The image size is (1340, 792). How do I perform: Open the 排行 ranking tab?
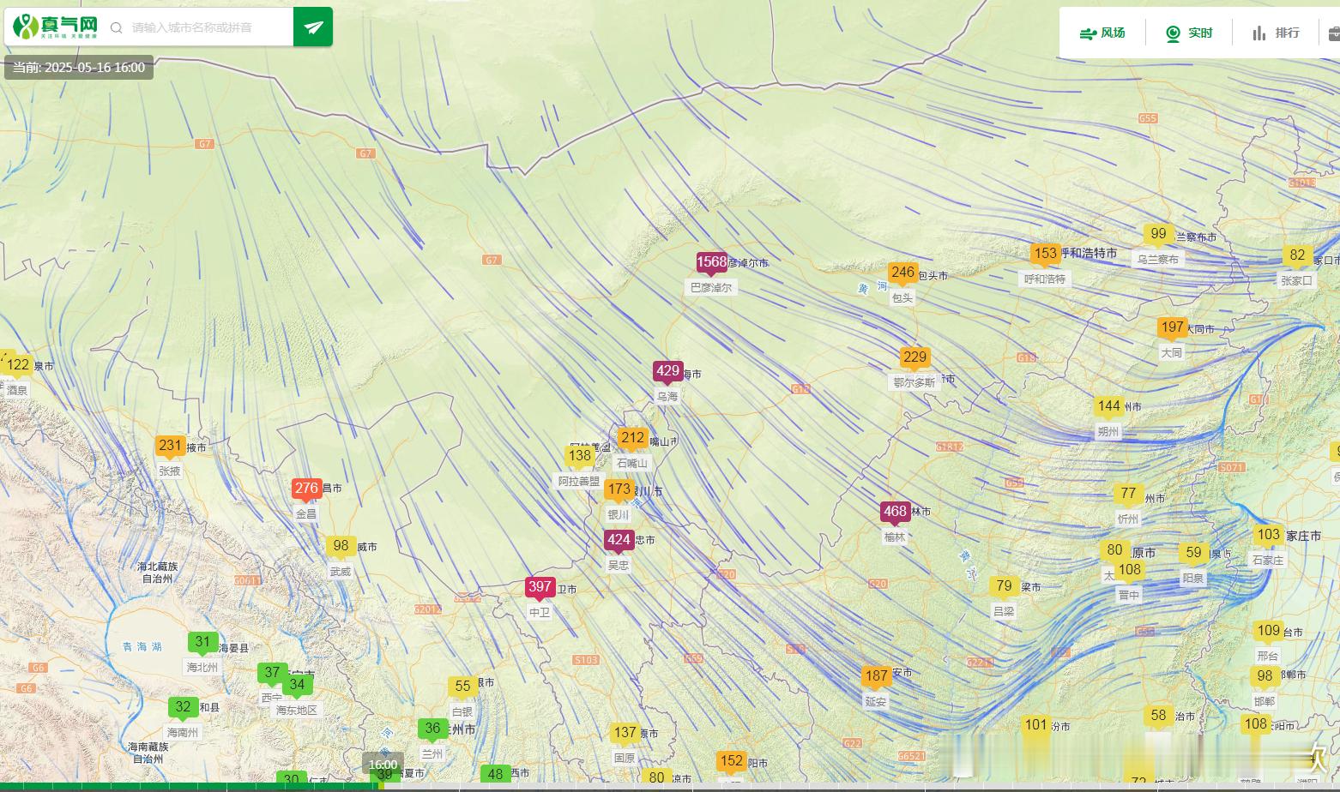1276,33
